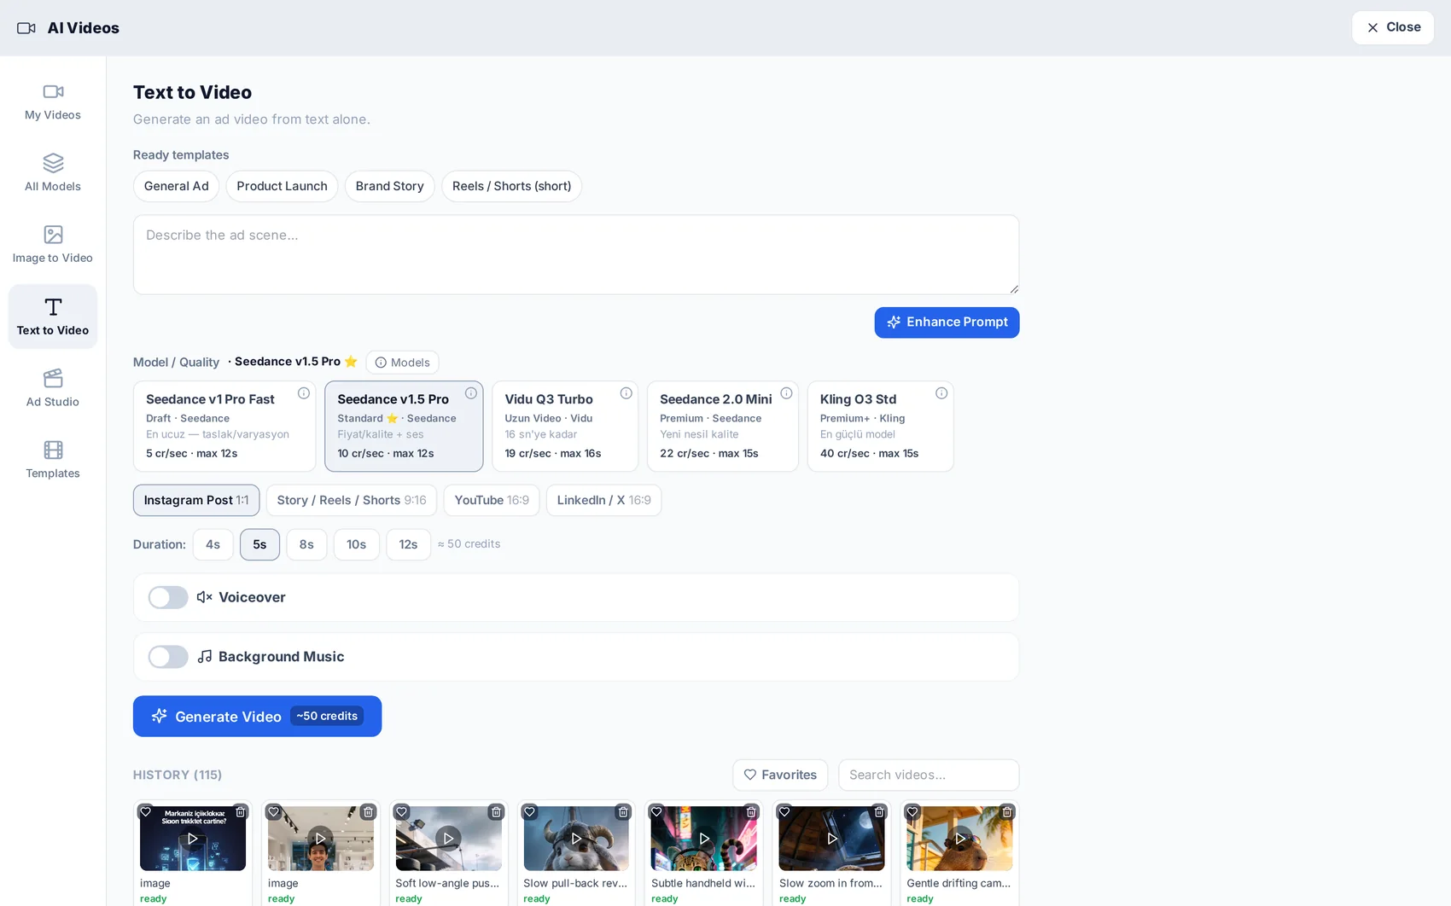Image resolution: width=1451 pixels, height=906 pixels.
Task: Play the first 'image' history video
Action: pos(193,839)
